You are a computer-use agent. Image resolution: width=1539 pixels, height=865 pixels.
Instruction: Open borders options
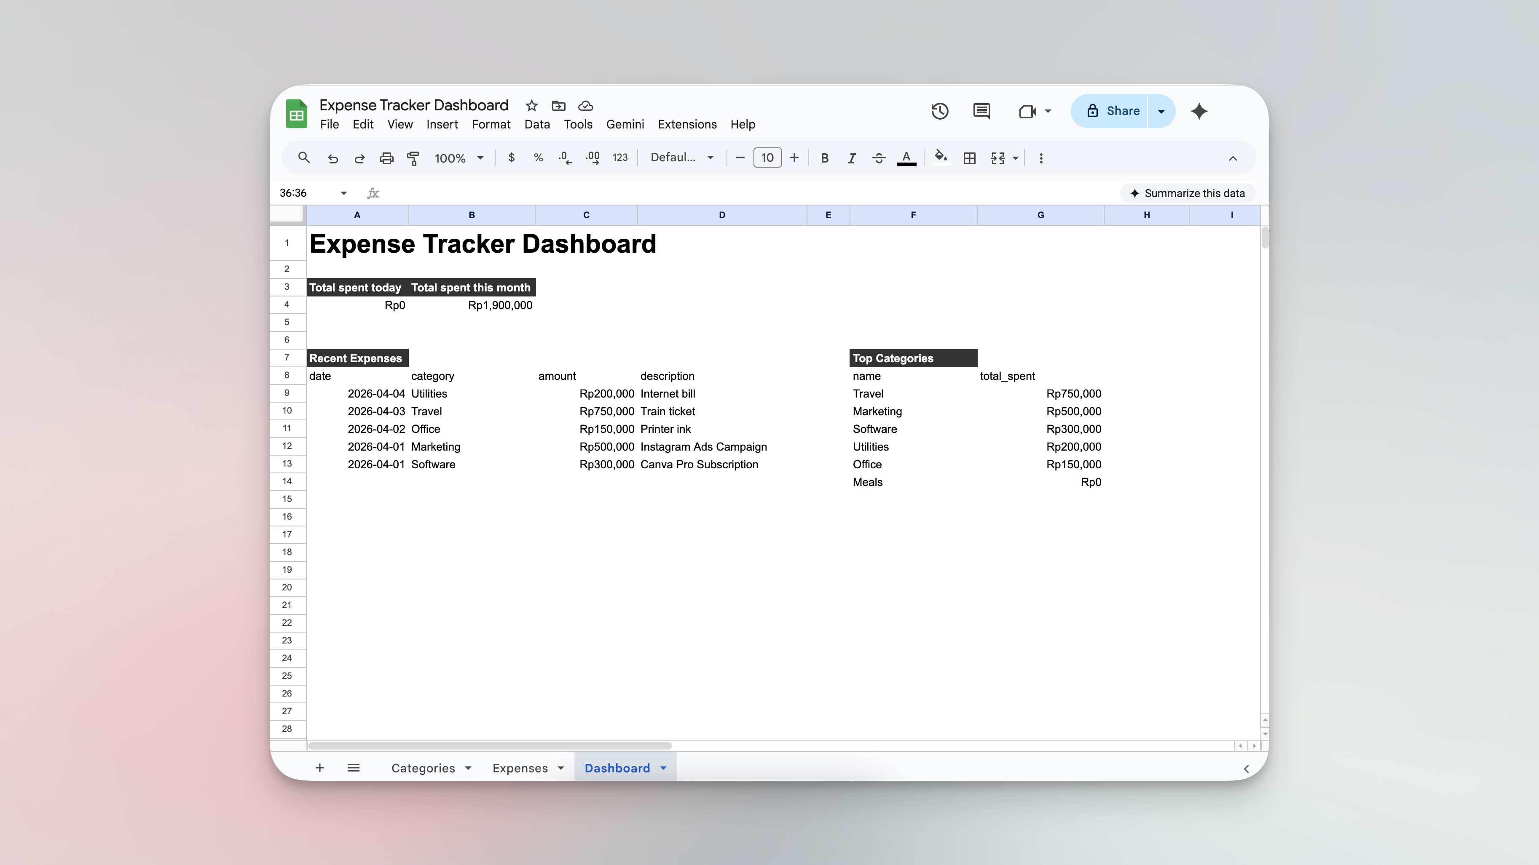[970, 158]
